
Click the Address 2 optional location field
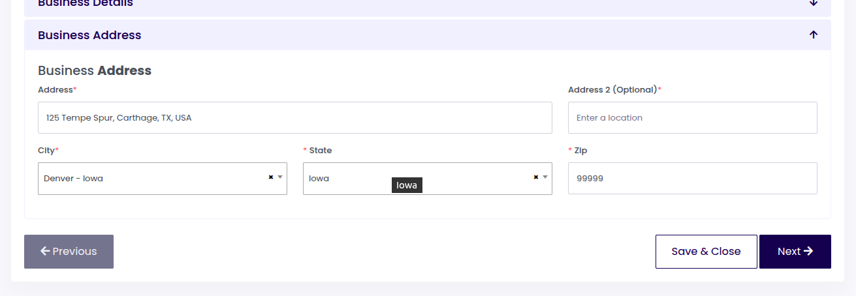pos(692,118)
